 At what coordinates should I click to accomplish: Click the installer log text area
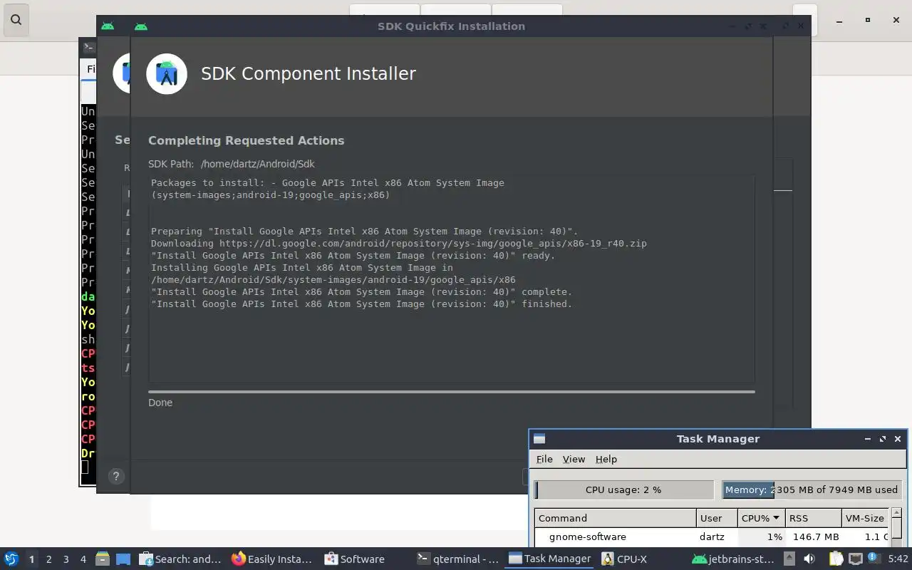click(452, 279)
